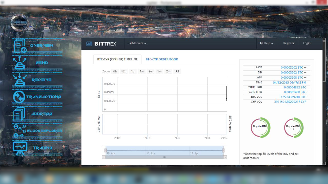Open the Address book icon
328x184 pixels.
19,114
